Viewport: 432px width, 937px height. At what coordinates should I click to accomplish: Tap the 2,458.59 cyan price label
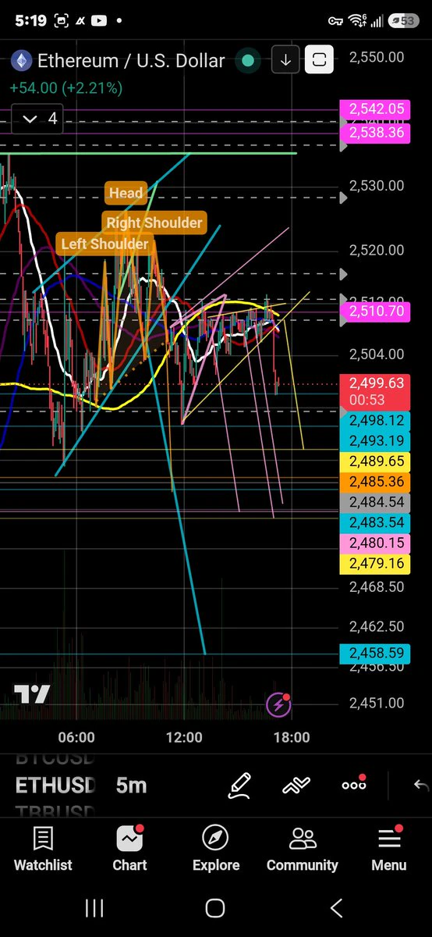click(376, 652)
